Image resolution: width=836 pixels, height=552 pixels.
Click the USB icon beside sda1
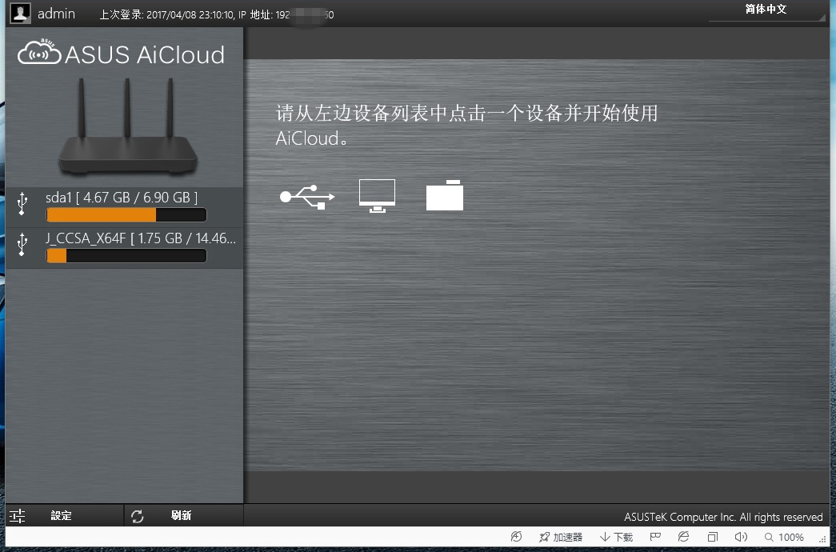pyautogui.click(x=22, y=204)
